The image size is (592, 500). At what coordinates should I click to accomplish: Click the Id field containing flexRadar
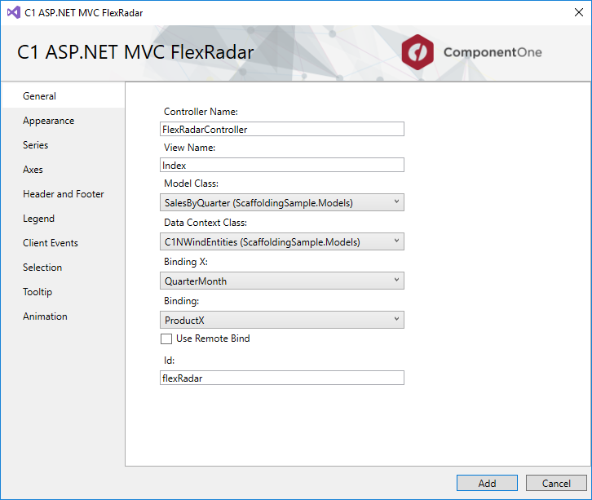(x=282, y=378)
